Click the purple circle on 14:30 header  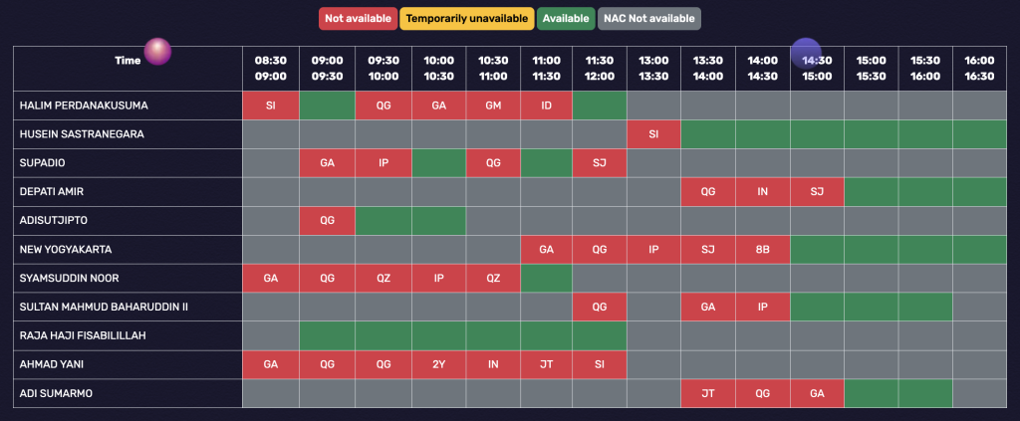click(x=806, y=54)
